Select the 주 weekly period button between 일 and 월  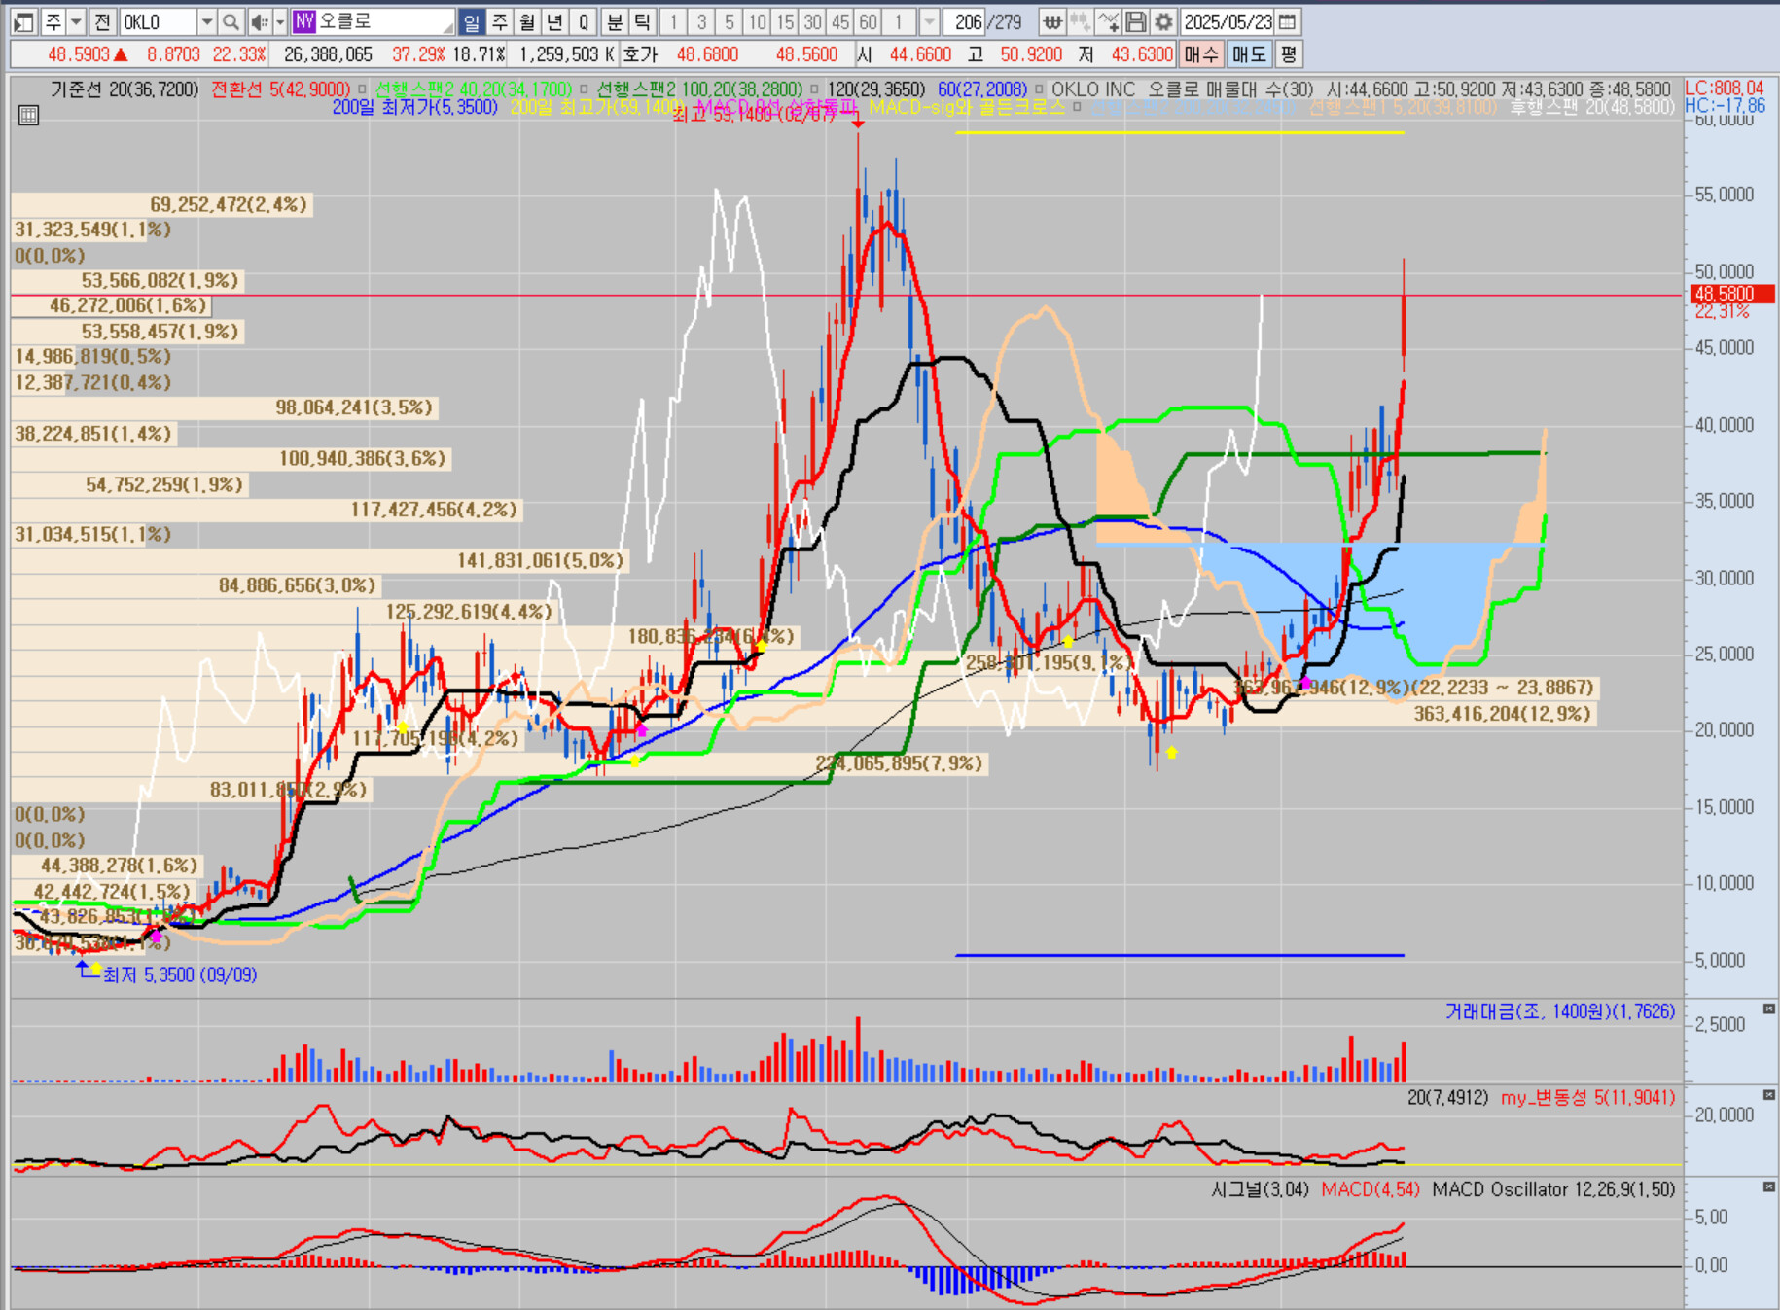[500, 21]
